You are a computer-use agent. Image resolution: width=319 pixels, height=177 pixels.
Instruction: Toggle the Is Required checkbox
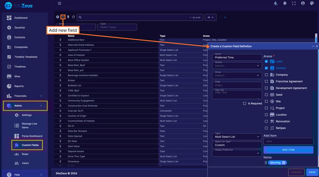tap(244, 103)
